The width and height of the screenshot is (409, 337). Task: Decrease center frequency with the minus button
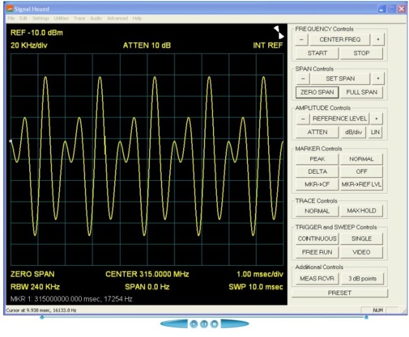pyautogui.click(x=302, y=40)
